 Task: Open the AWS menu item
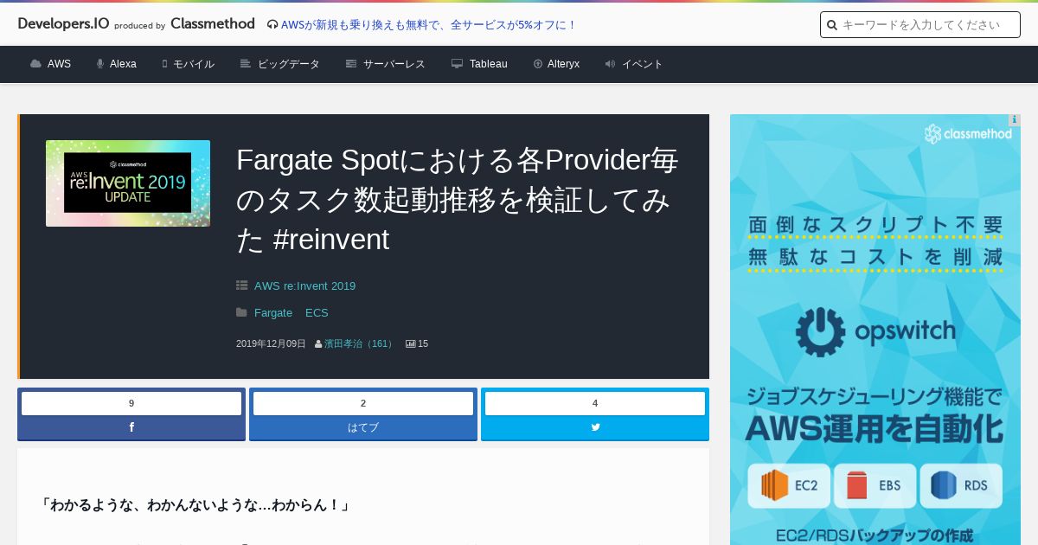(59, 64)
